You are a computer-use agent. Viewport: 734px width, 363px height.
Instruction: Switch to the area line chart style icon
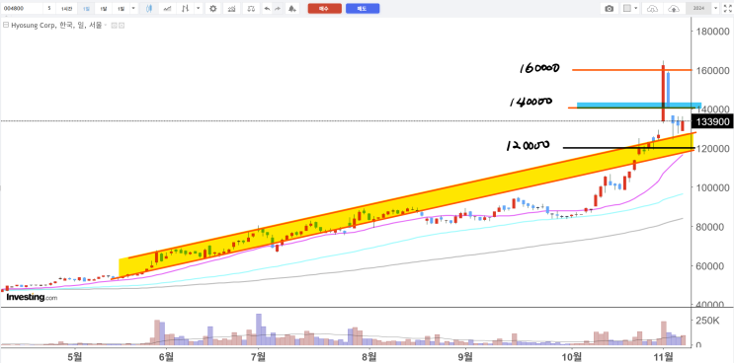(168, 9)
